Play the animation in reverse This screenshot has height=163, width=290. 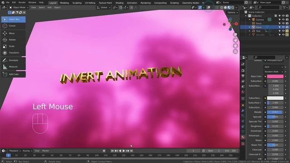[120, 151]
